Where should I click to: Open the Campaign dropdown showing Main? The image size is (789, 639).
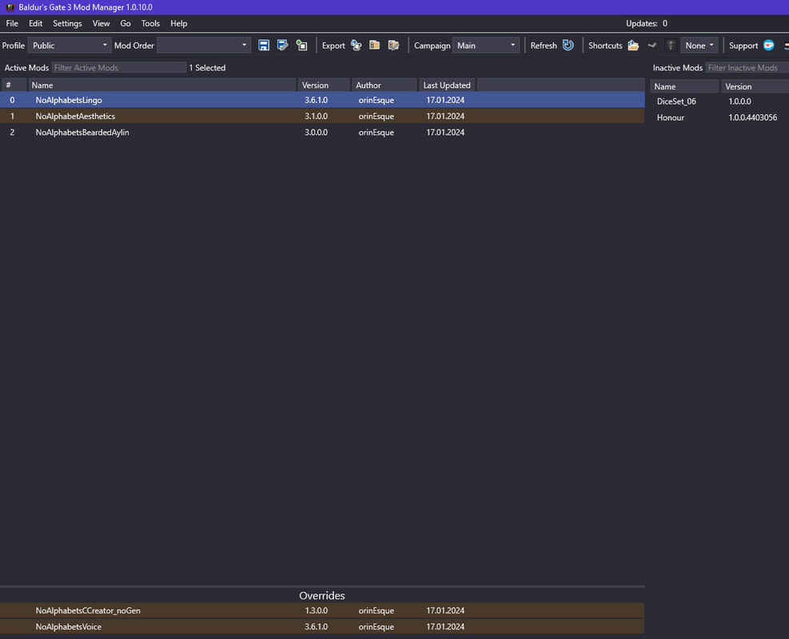coord(485,46)
